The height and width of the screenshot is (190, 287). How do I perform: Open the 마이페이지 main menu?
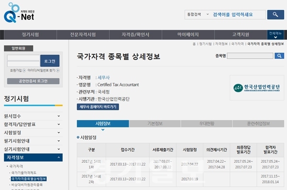tap(188, 35)
